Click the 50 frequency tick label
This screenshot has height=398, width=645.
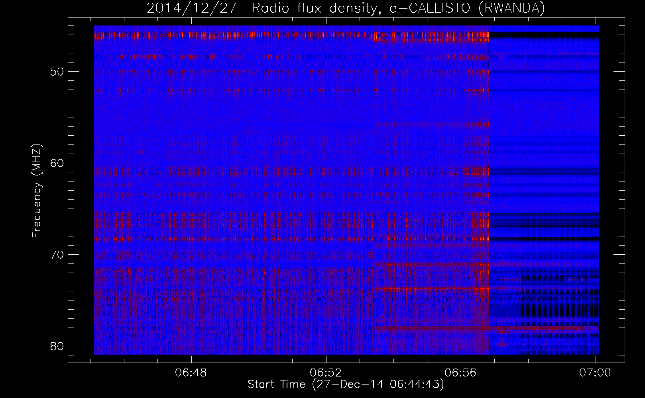click(57, 72)
